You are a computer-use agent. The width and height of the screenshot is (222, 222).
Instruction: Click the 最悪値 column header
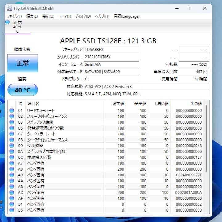point(137,104)
